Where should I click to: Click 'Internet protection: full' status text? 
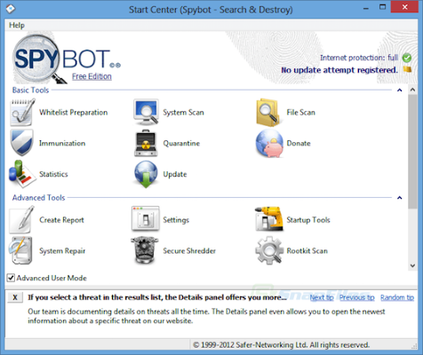(359, 58)
